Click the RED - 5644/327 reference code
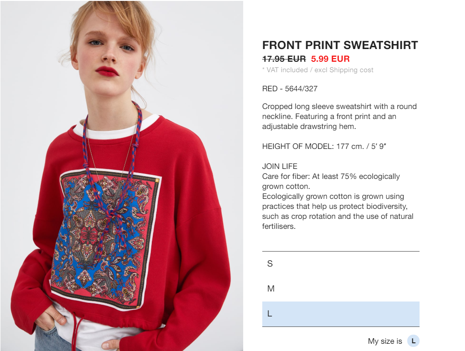 tap(290, 89)
